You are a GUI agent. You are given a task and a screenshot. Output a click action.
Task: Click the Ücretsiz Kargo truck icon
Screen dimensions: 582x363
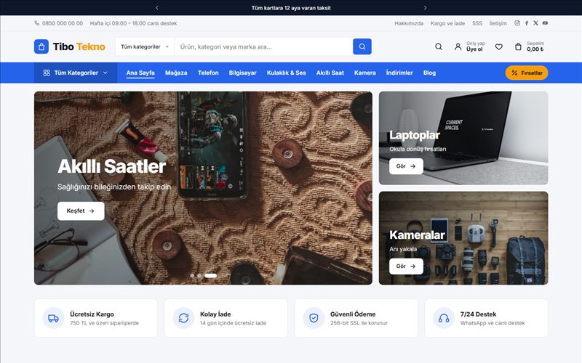[53, 318]
